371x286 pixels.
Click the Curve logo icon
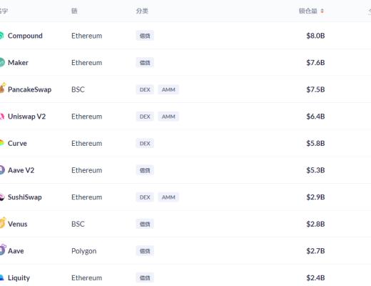tap(2, 143)
